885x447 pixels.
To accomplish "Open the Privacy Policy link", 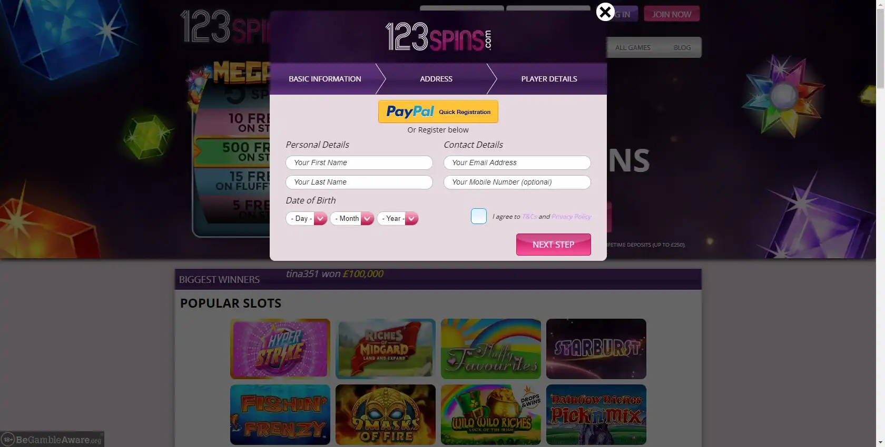I will [x=572, y=217].
